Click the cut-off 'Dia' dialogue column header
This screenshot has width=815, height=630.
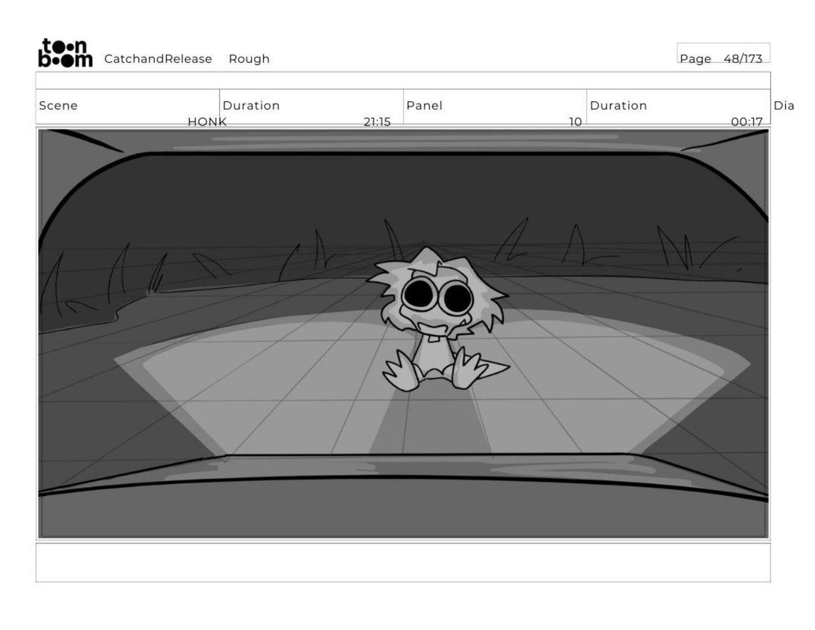tap(784, 106)
